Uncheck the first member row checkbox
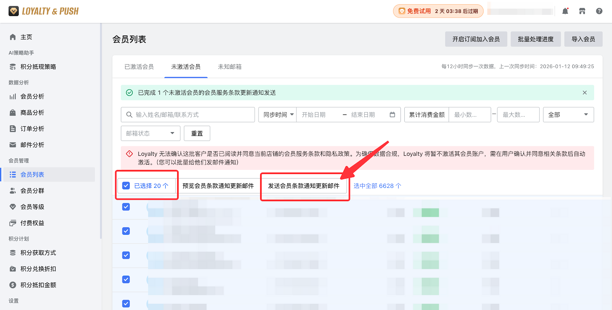The height and width of the screenshot is (310, 612). coord(126,207)
